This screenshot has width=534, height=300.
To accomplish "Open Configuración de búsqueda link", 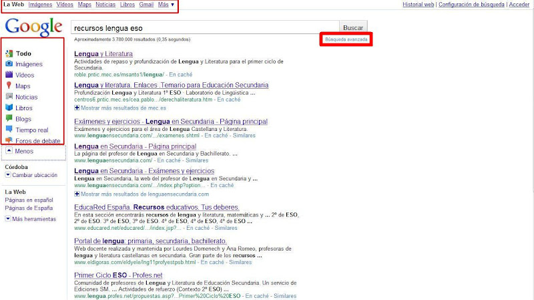I will (x=471, y=5).
